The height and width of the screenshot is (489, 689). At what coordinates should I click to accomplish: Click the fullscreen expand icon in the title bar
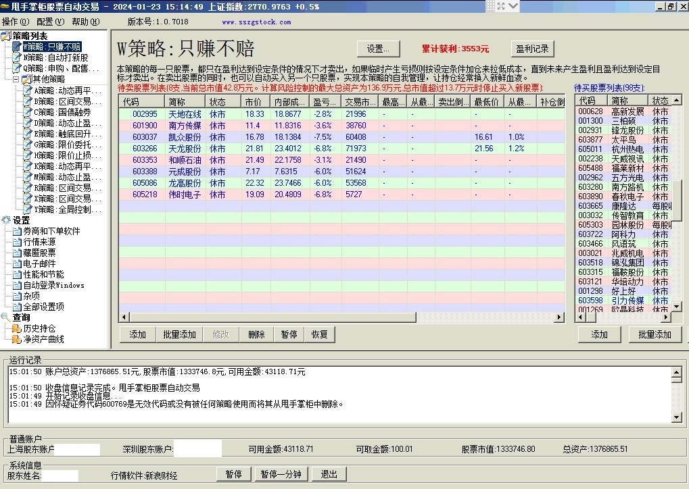tap(502, 6)
